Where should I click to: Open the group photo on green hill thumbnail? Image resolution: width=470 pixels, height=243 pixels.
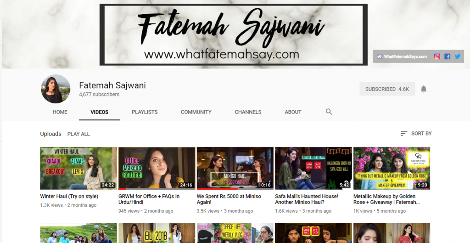pos(78,233)
